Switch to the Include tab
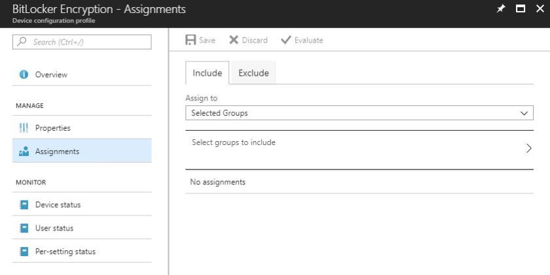Image resolution: width=550 pixels, height=275 pixels. click(208, 73)
